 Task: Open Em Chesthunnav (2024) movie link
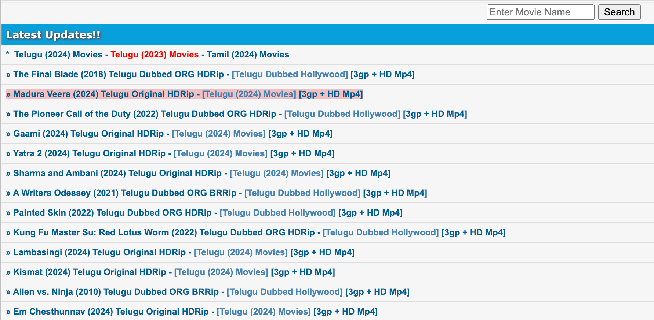pyautogui.click(x=111, y=312)
